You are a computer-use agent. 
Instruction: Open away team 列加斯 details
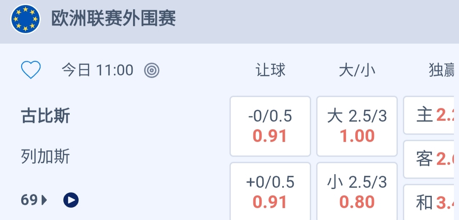pyautogui.click(x=45, y=157)
